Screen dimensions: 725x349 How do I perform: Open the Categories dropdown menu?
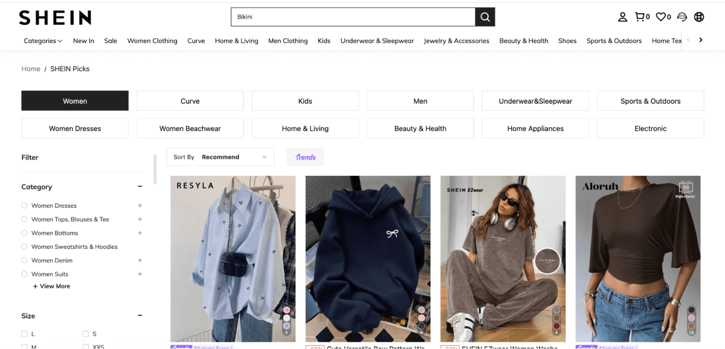pos(43,41)
